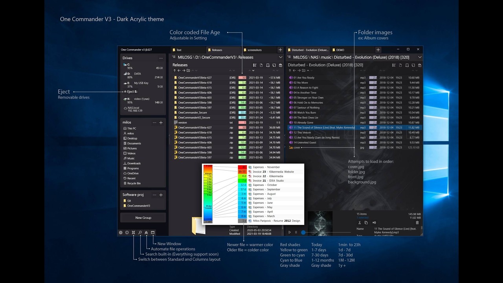503x283 pixels.
Task: Switch between Standard and Columns layout icon
Action: [x=134, y=233]
